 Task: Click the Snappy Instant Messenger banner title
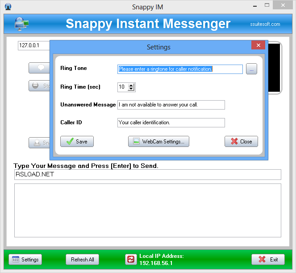coord(148,24)
